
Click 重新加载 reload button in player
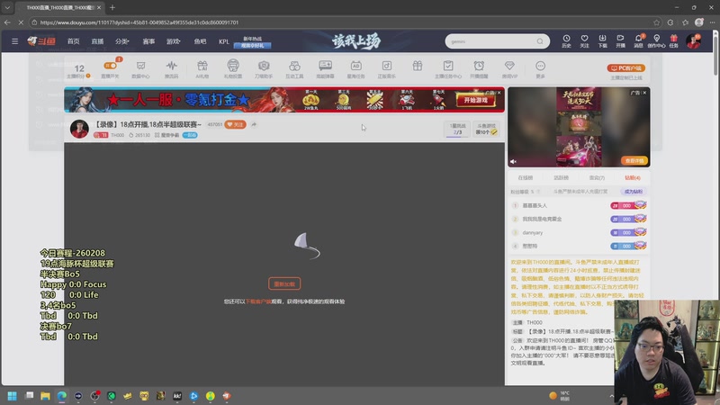284,283
